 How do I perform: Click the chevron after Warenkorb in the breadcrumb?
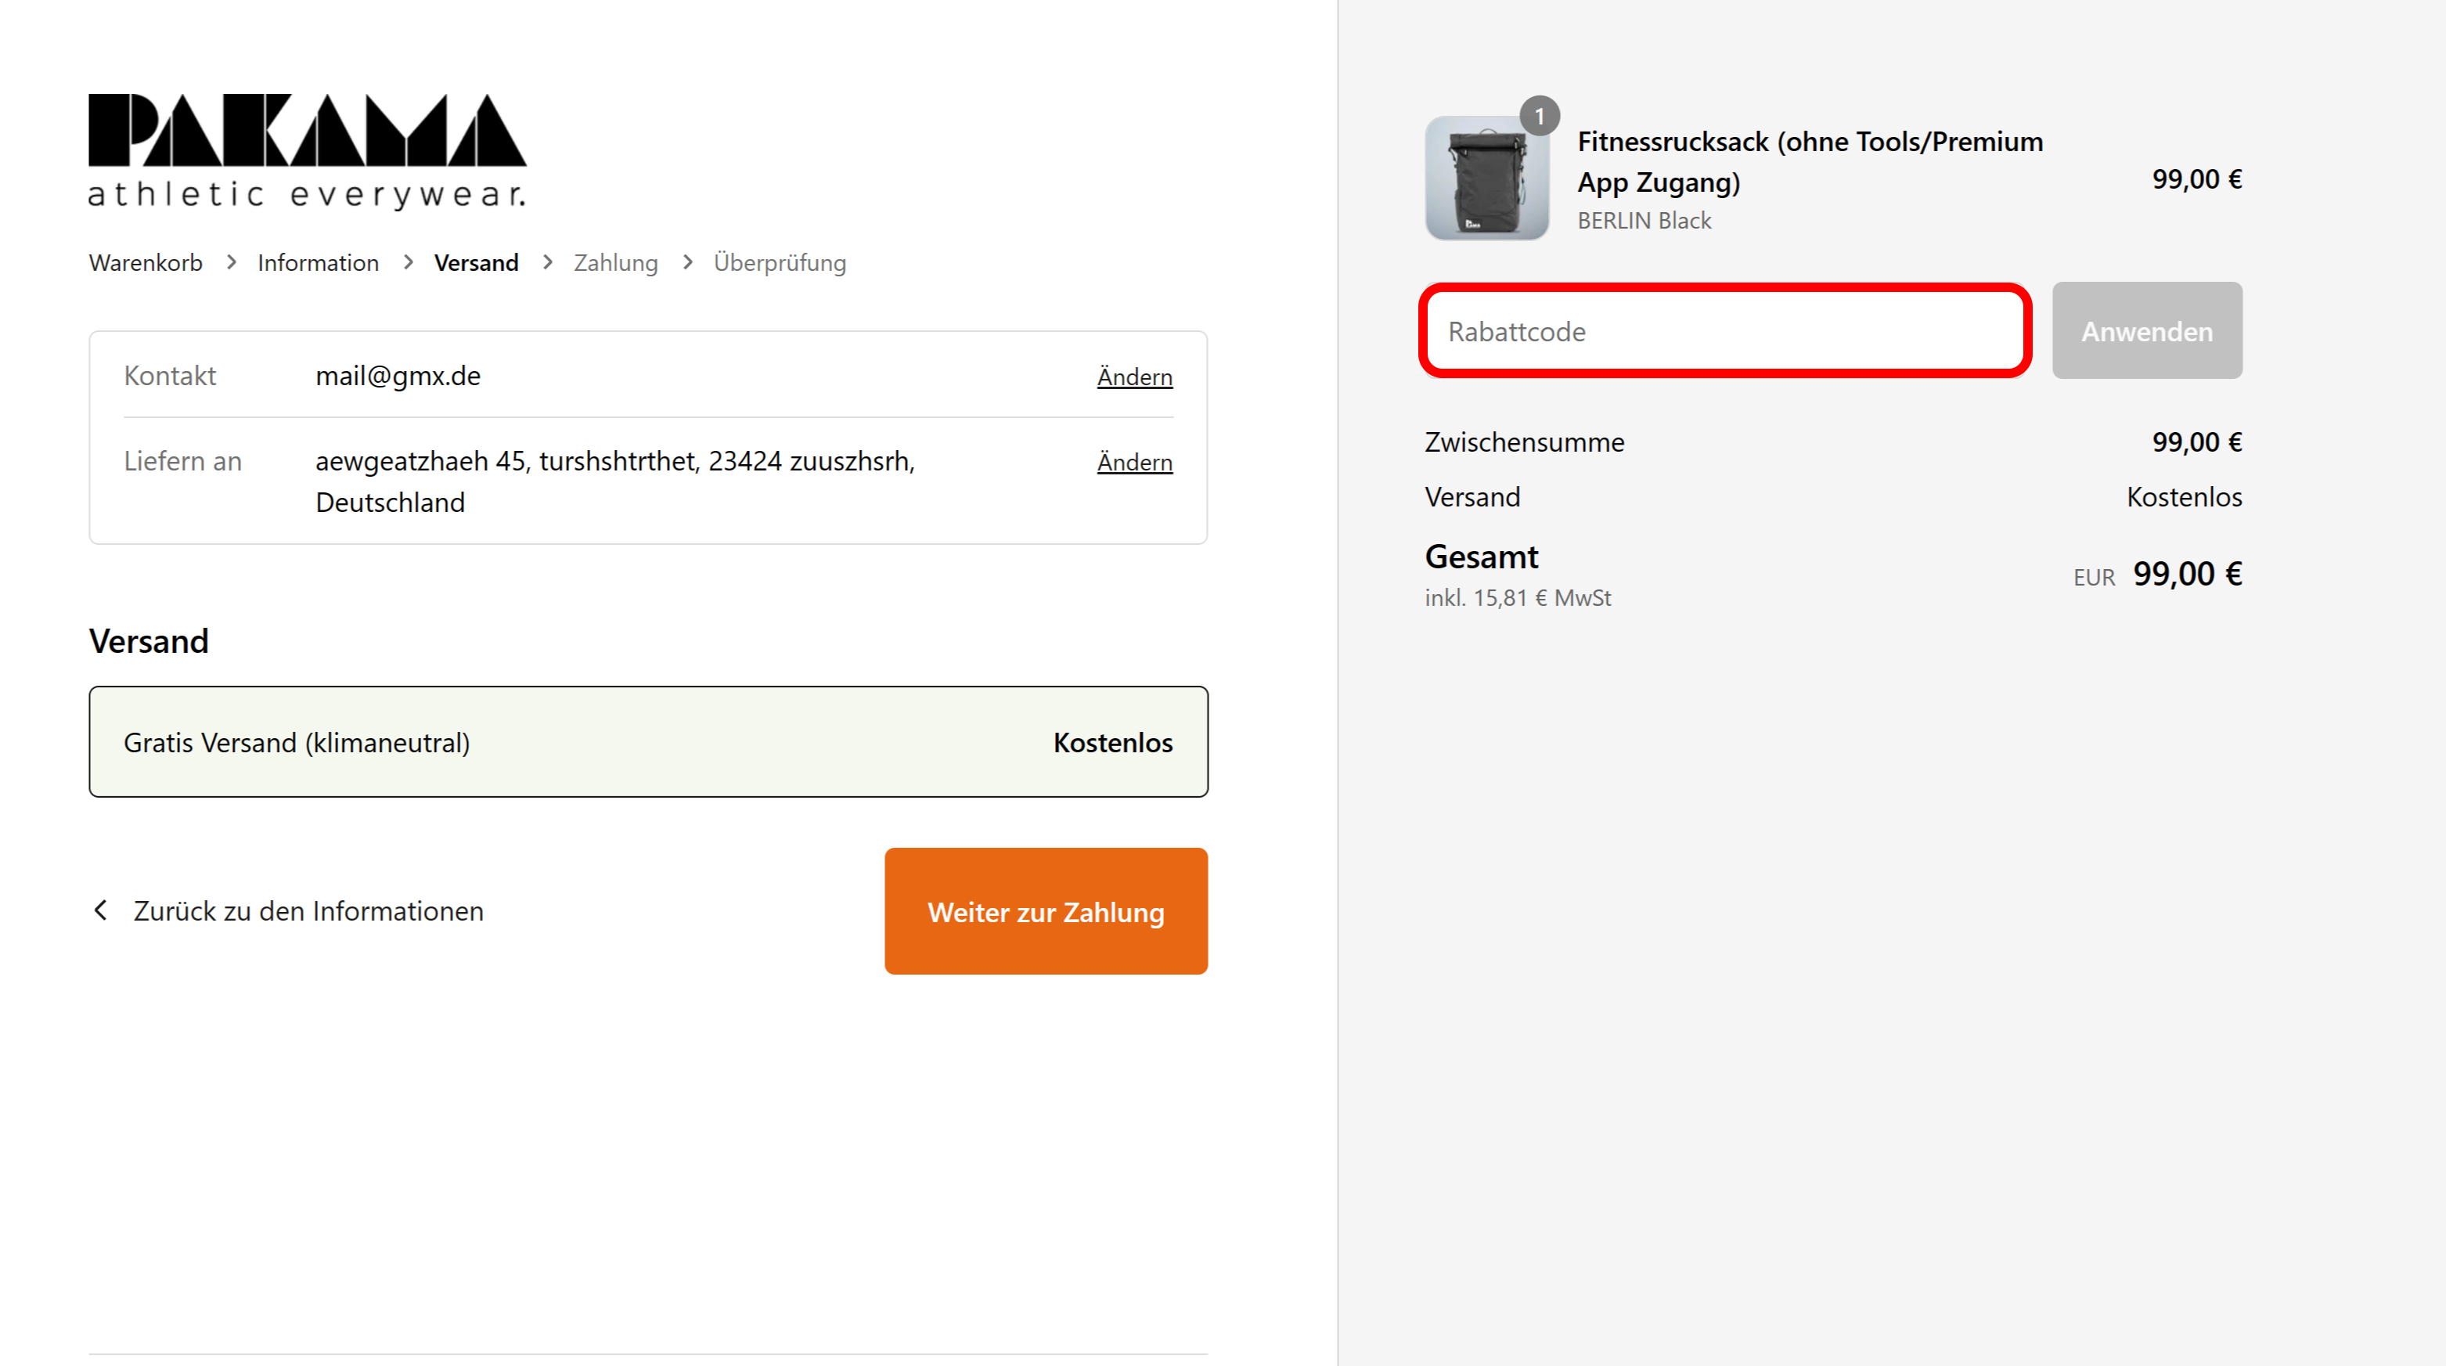pyautogui.click(x=231, y=262)
